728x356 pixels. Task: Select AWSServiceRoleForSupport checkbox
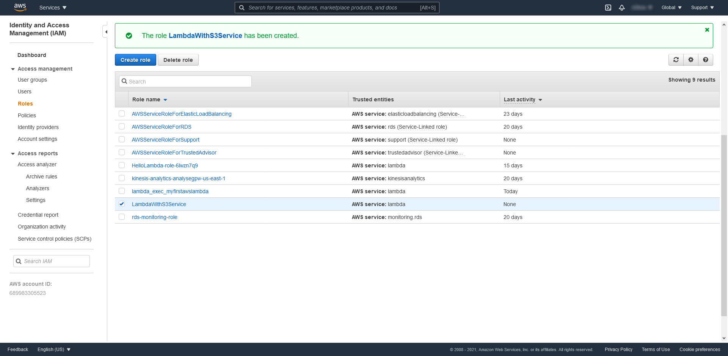[122, 139]
